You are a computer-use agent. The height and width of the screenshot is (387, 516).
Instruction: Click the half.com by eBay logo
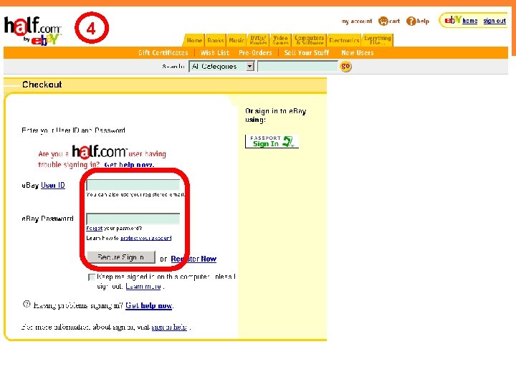(x=32, y=31)
